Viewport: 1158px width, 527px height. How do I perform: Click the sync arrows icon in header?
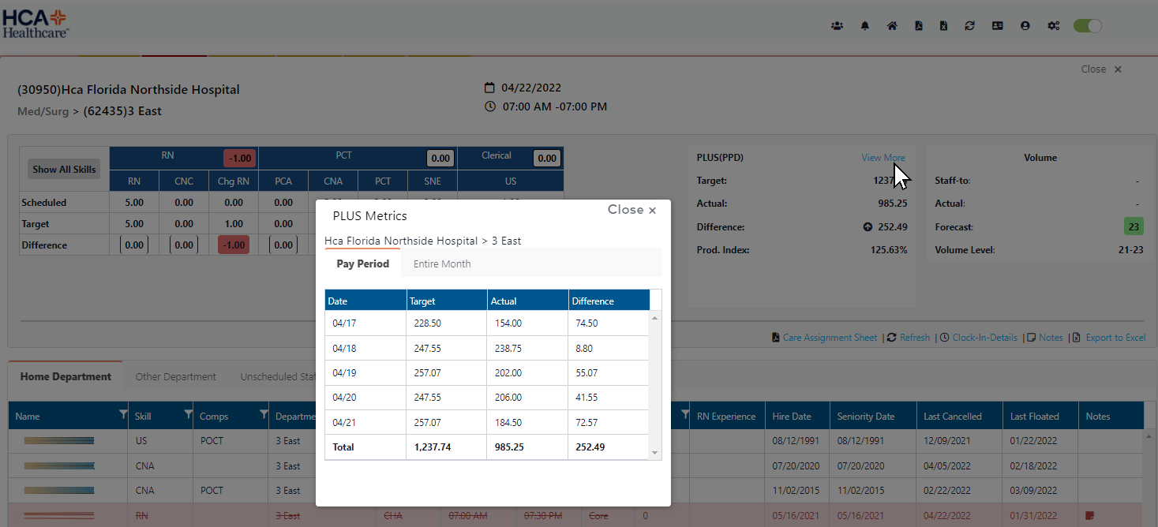click(969, 26)
